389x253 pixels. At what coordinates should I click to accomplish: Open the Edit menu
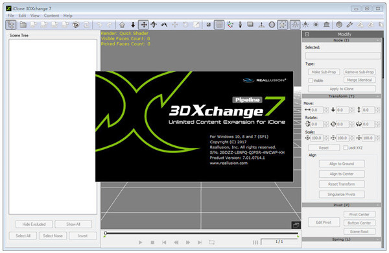pos(22,16)
